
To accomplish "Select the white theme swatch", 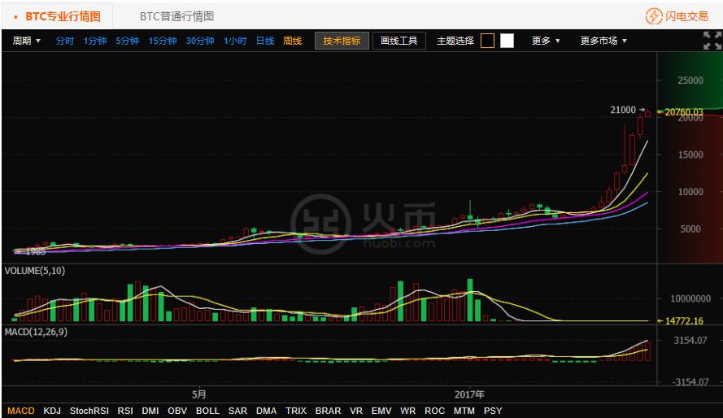I will (507, 41).
